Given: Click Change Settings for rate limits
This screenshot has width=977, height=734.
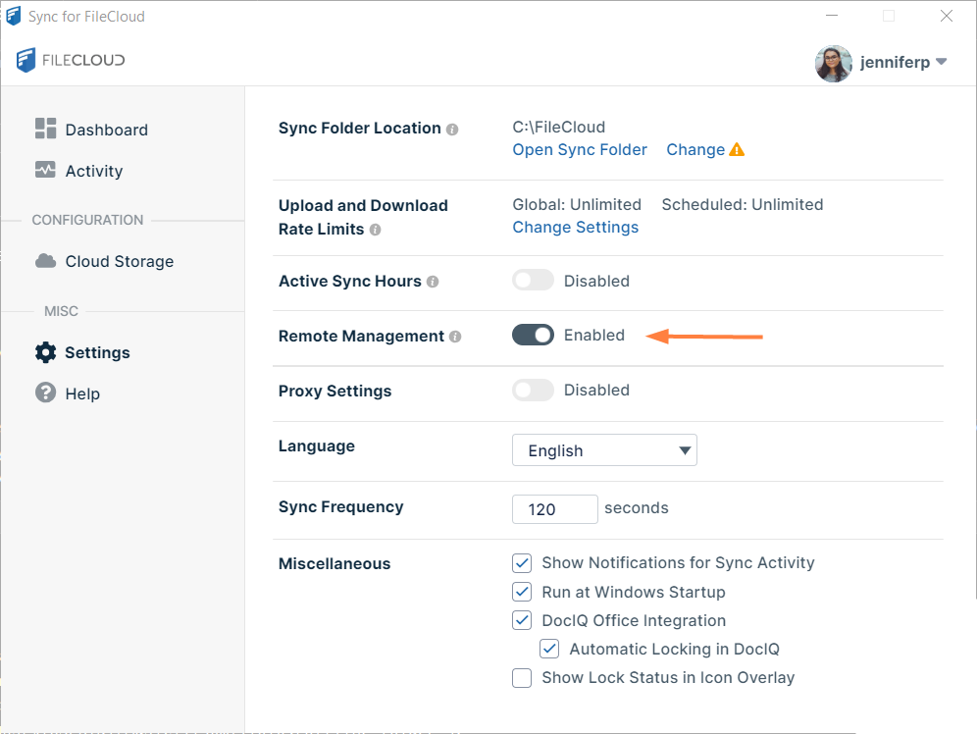Looking at the screenshot, I should coord(575,228).
